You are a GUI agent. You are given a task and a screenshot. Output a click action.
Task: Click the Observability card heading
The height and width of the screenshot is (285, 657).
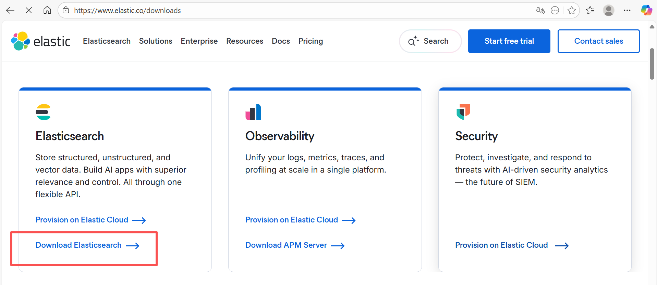pos(280,136)
